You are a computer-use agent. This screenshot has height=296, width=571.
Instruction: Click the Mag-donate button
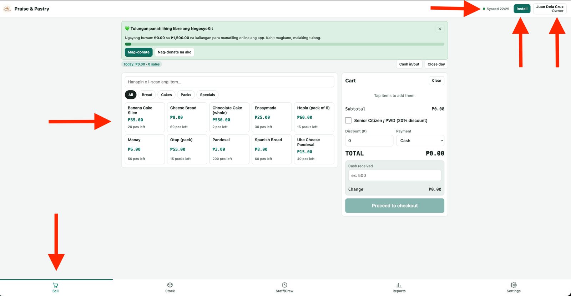coord(138,52)
